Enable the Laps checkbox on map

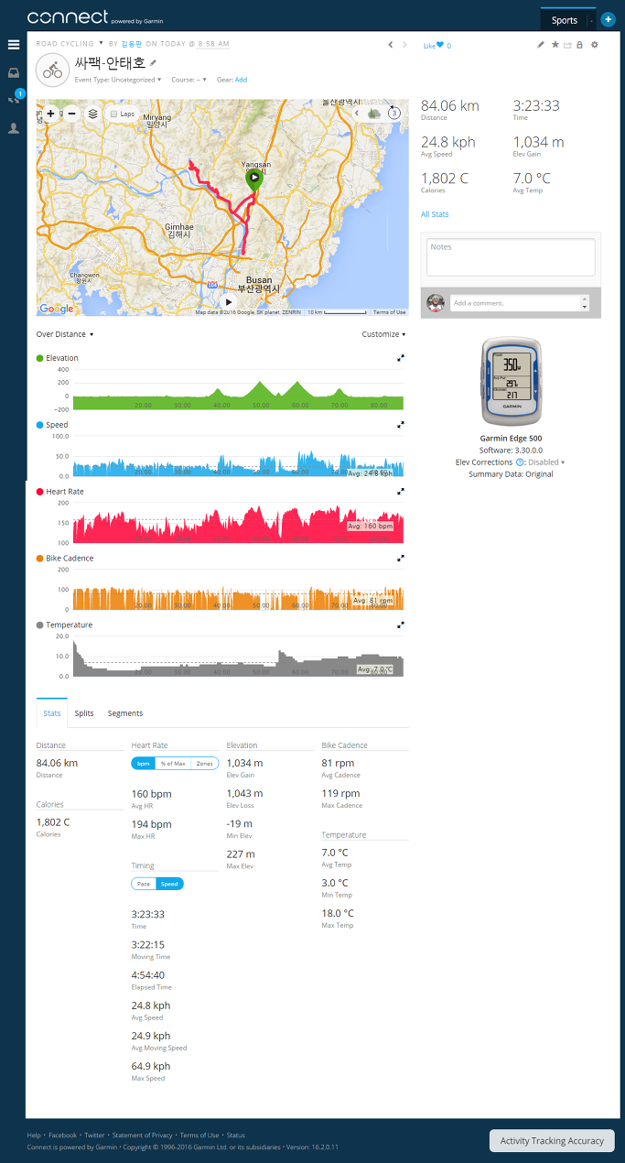(x=113, y=114)
